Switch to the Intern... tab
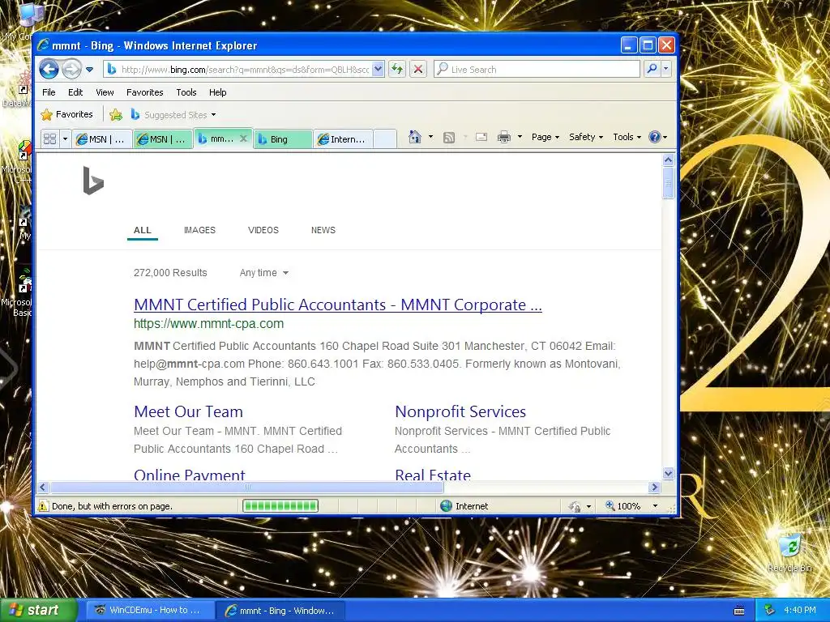 click(344, 139)
